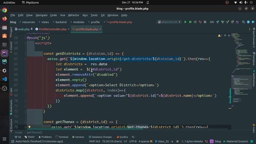This screenshot has width=256, height=144.
Task: Click Git Push icon
Action: [x=228, y=22]
